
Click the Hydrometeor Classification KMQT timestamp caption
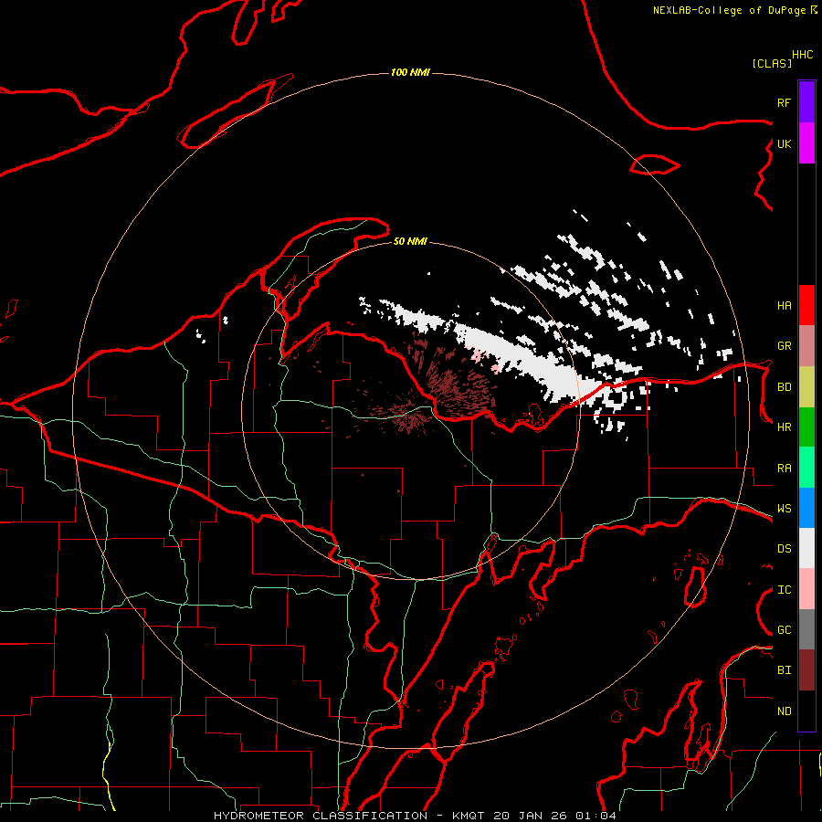click(415, 816)
